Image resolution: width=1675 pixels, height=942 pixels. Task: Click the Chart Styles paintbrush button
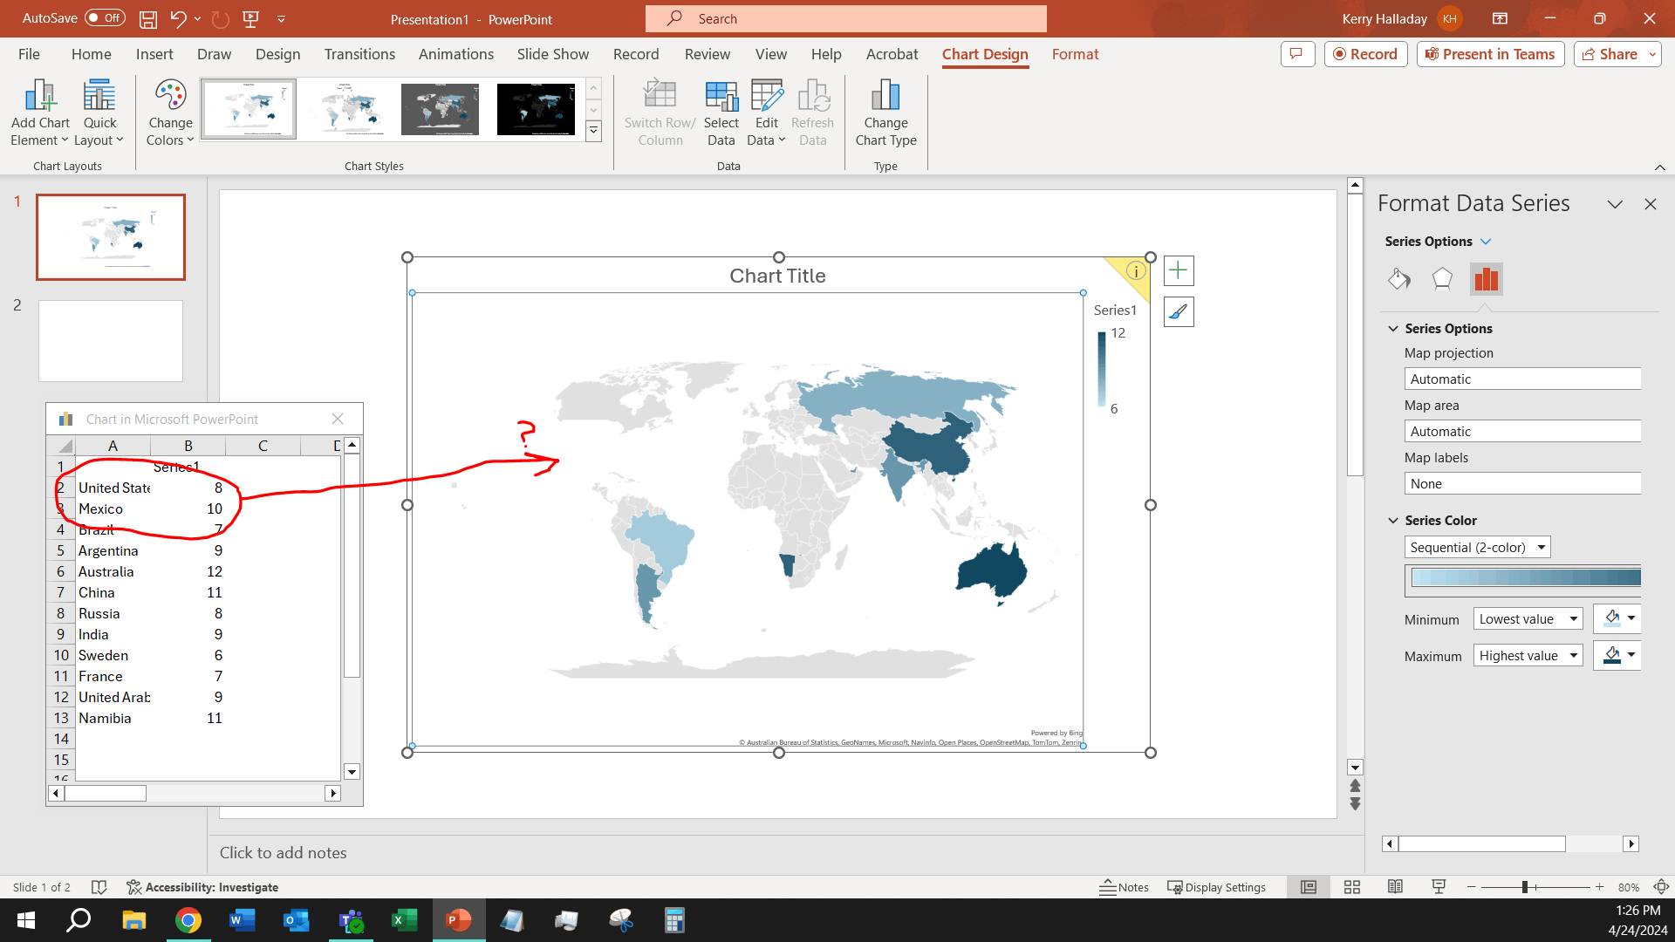tap(1178, 311)
